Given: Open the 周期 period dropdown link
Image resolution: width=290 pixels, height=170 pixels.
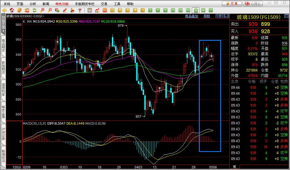Looking at the screenshot, I should click(207, 16).
